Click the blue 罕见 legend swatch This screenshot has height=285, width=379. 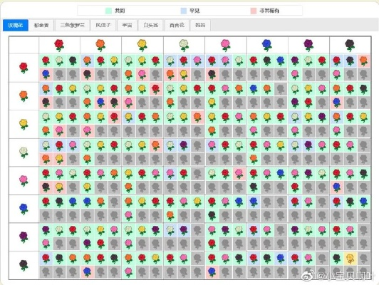point(184,11)
